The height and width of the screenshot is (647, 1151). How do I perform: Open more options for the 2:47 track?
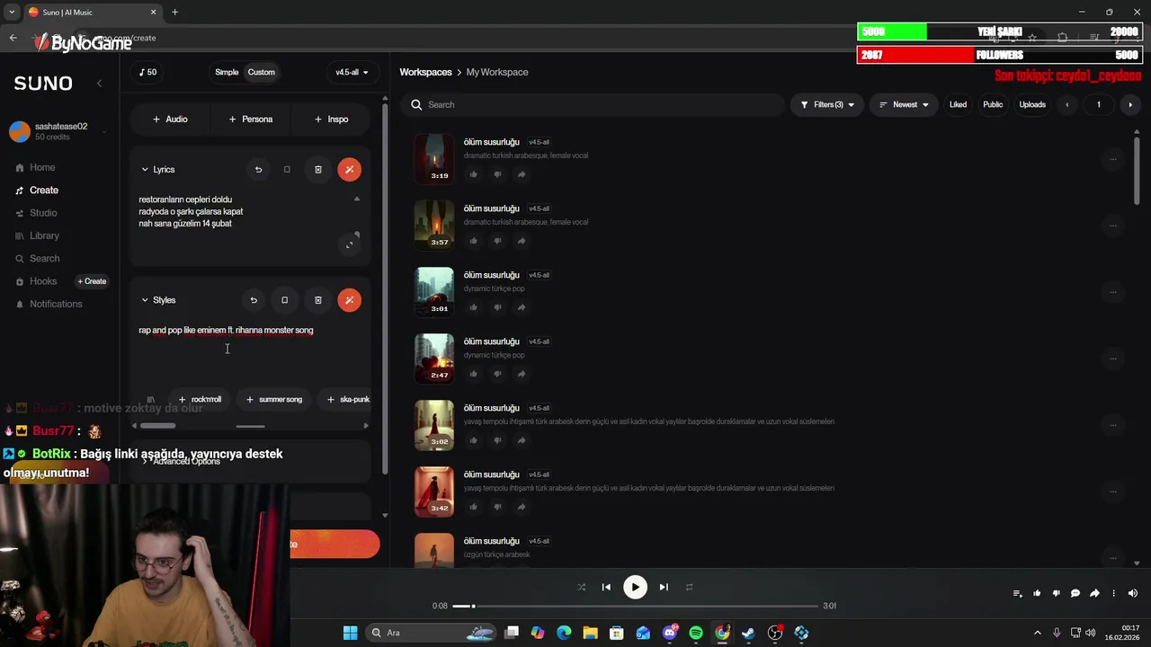point(1112,359)
